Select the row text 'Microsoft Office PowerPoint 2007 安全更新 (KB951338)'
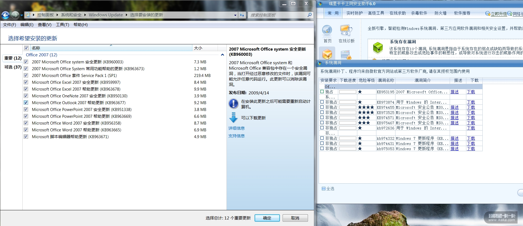The width and height of the screenshot is (523, 226). [x=82, y=109]
